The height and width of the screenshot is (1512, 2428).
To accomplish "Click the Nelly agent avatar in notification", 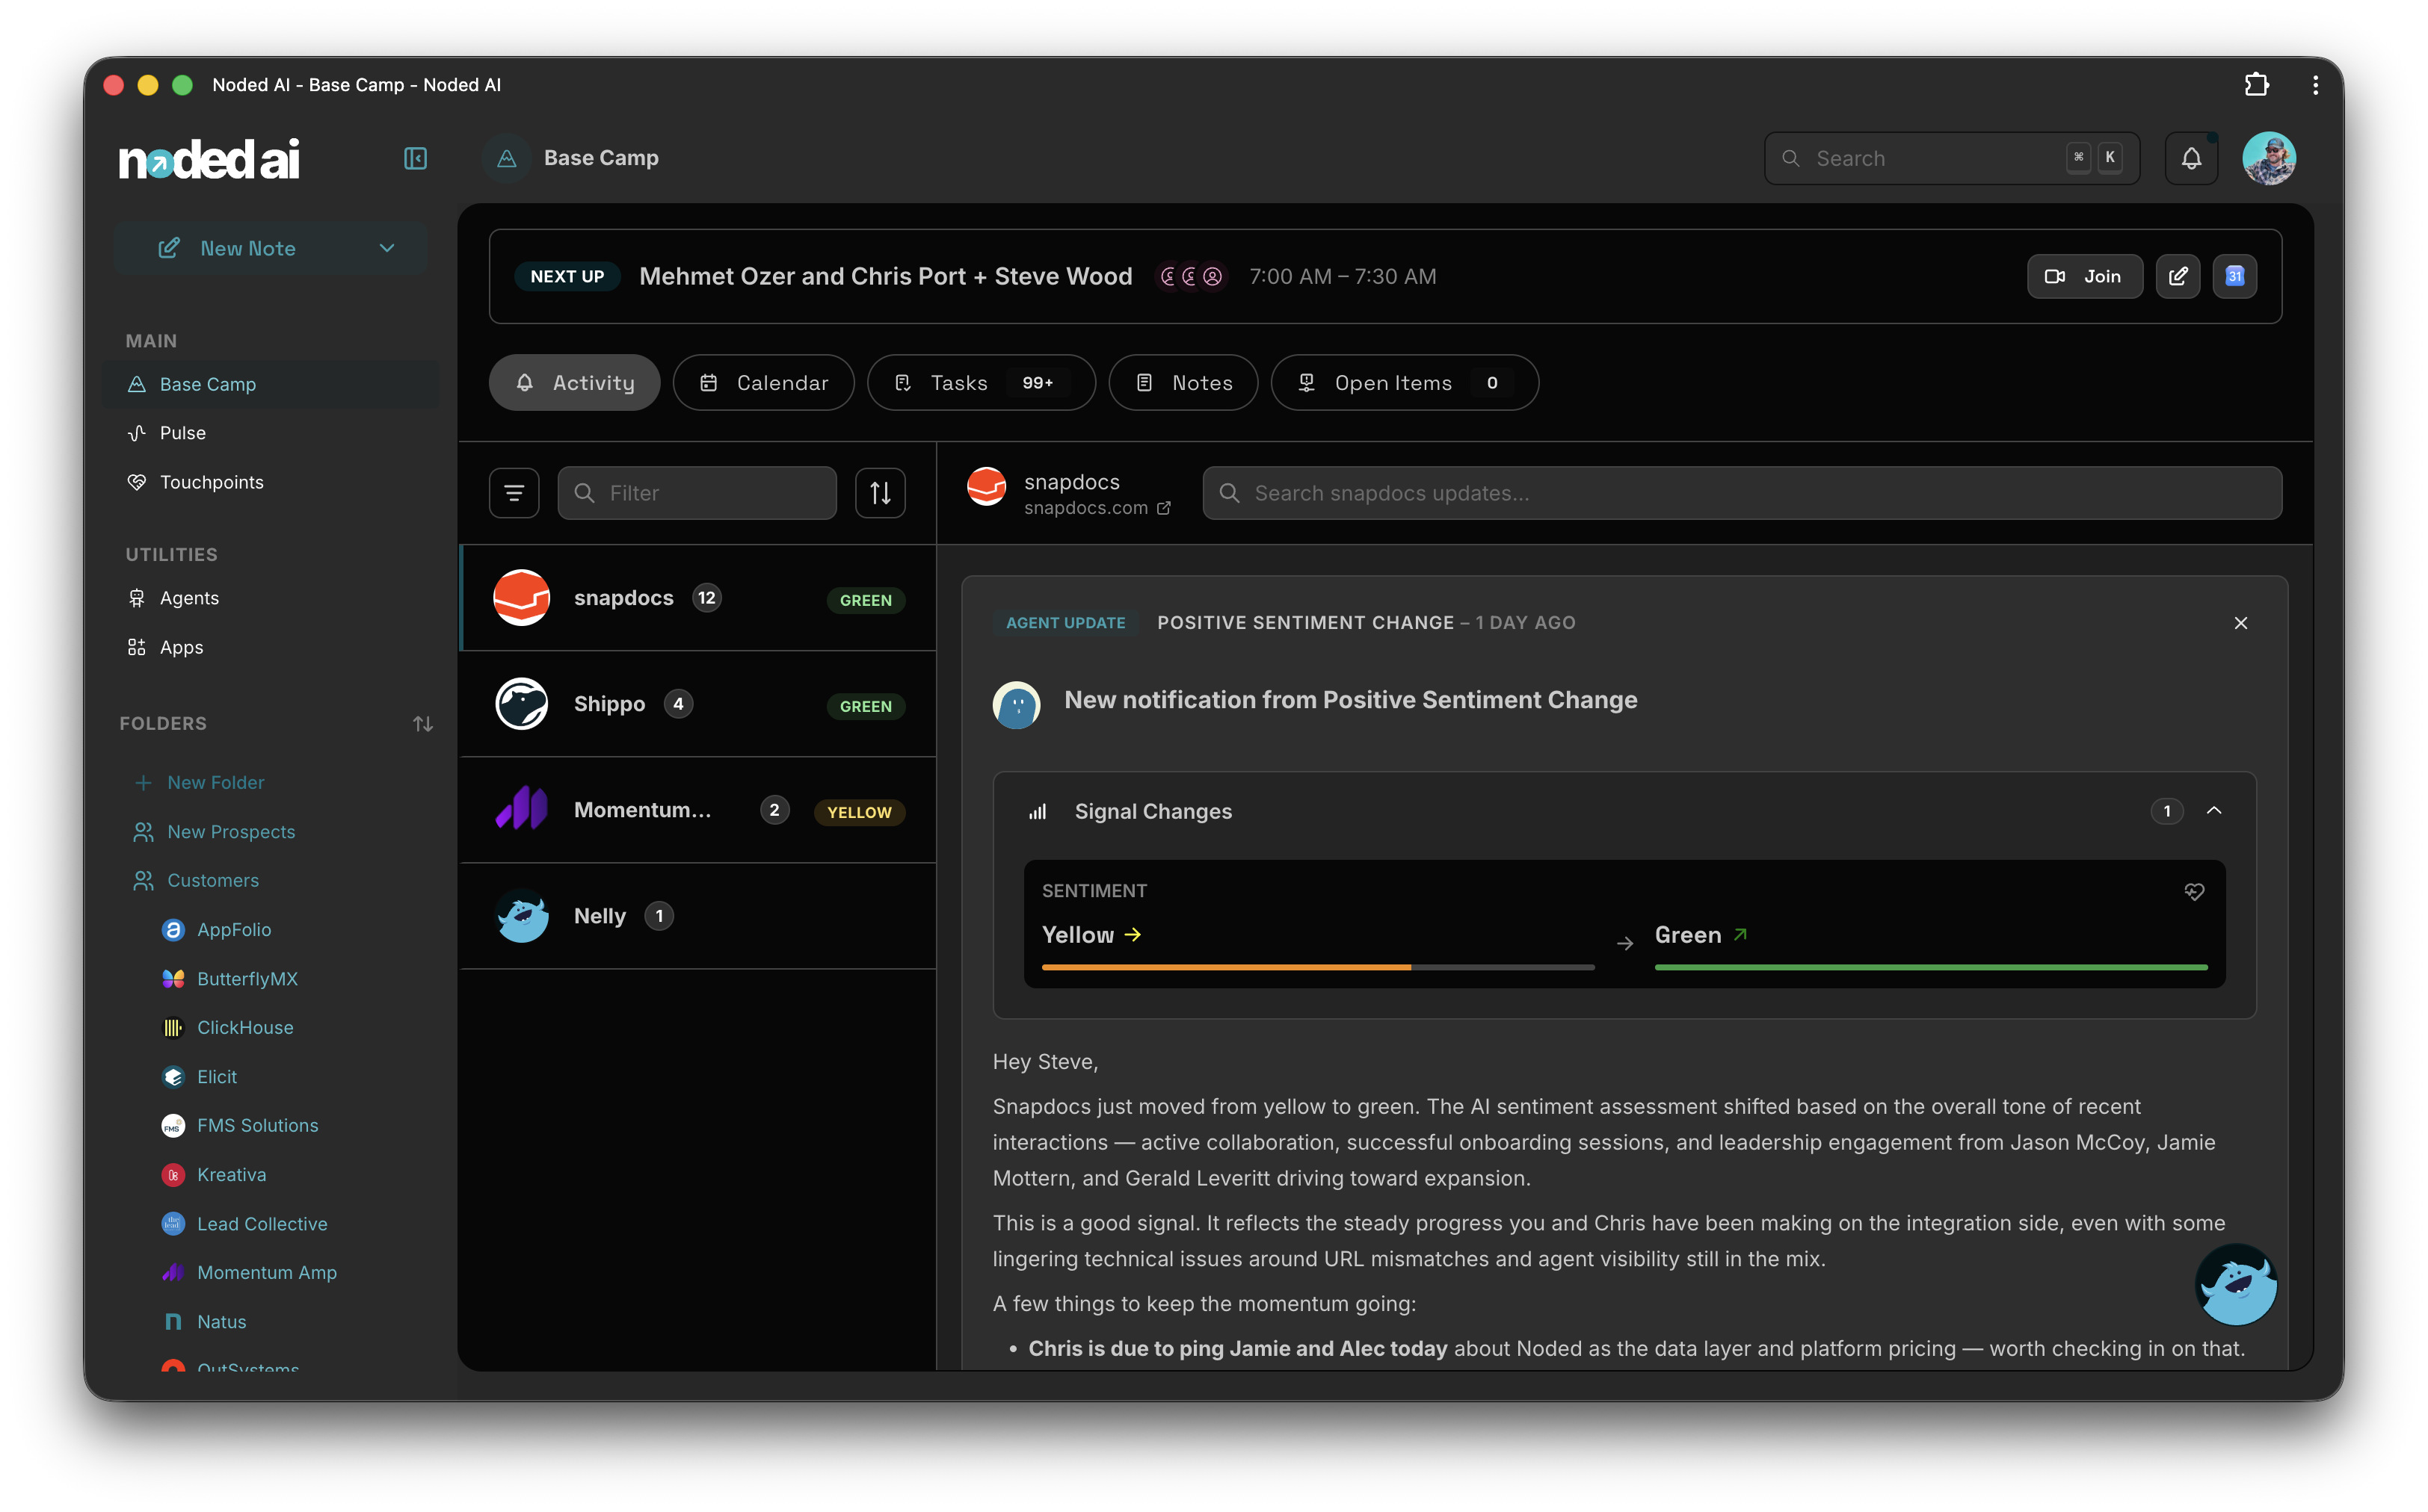I will click(1017, 704).
